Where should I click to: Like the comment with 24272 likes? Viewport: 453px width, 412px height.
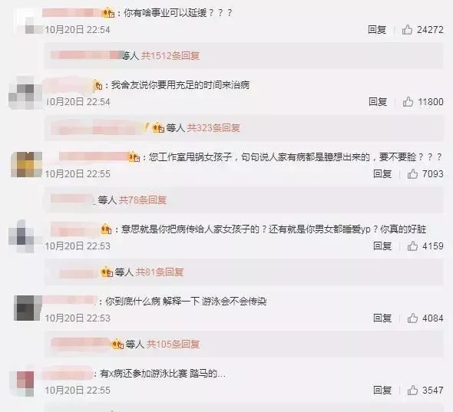[408, 29]
